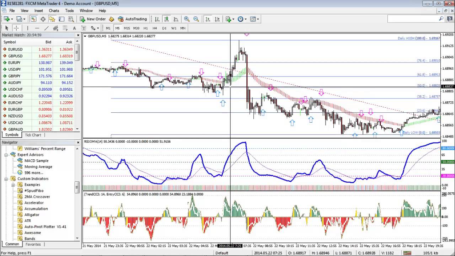This screenshot has height=256, width=455.
Task: Pick the vertical line drawing tool
Action: [x=27, y=28]
